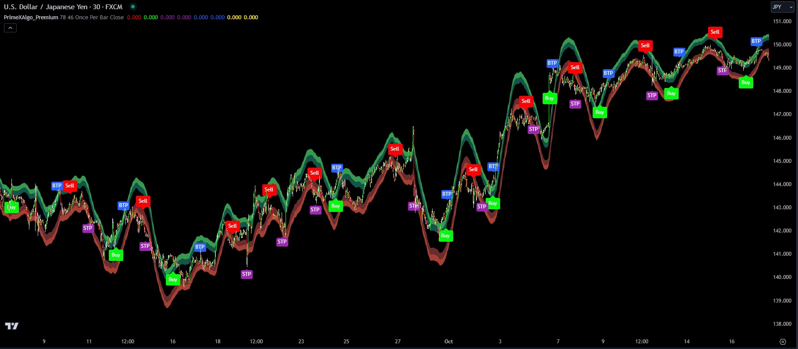798x349 pixels.
Task: Click the Sell signal near 149.900
Action: point(645,46)
